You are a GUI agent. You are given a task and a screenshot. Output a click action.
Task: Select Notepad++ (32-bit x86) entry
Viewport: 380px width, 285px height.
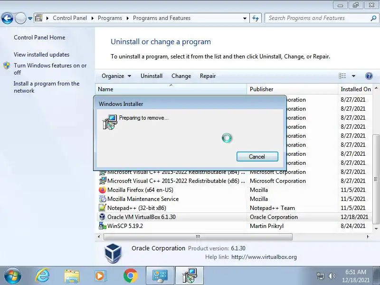click(234, 208)
